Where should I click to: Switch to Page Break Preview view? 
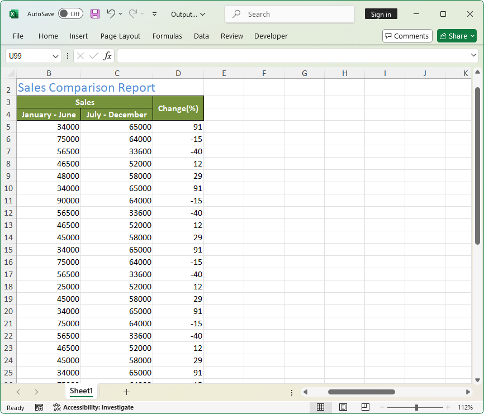pyautogui.click(x=365, y=407)
